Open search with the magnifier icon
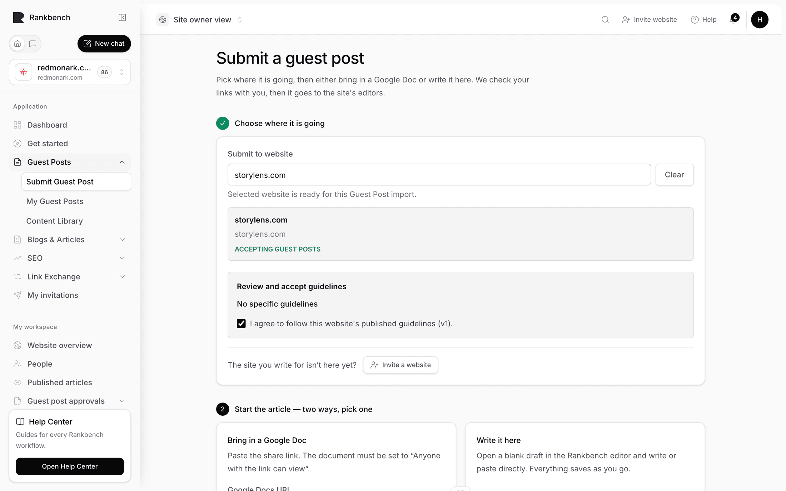The image size is (786, 491). tap(605, 20)
